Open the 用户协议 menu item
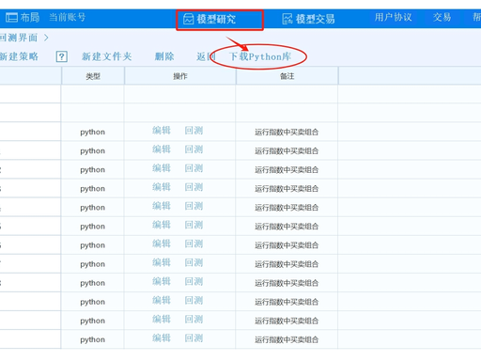This screenshot has height=361, width=481. coord(393,17)
